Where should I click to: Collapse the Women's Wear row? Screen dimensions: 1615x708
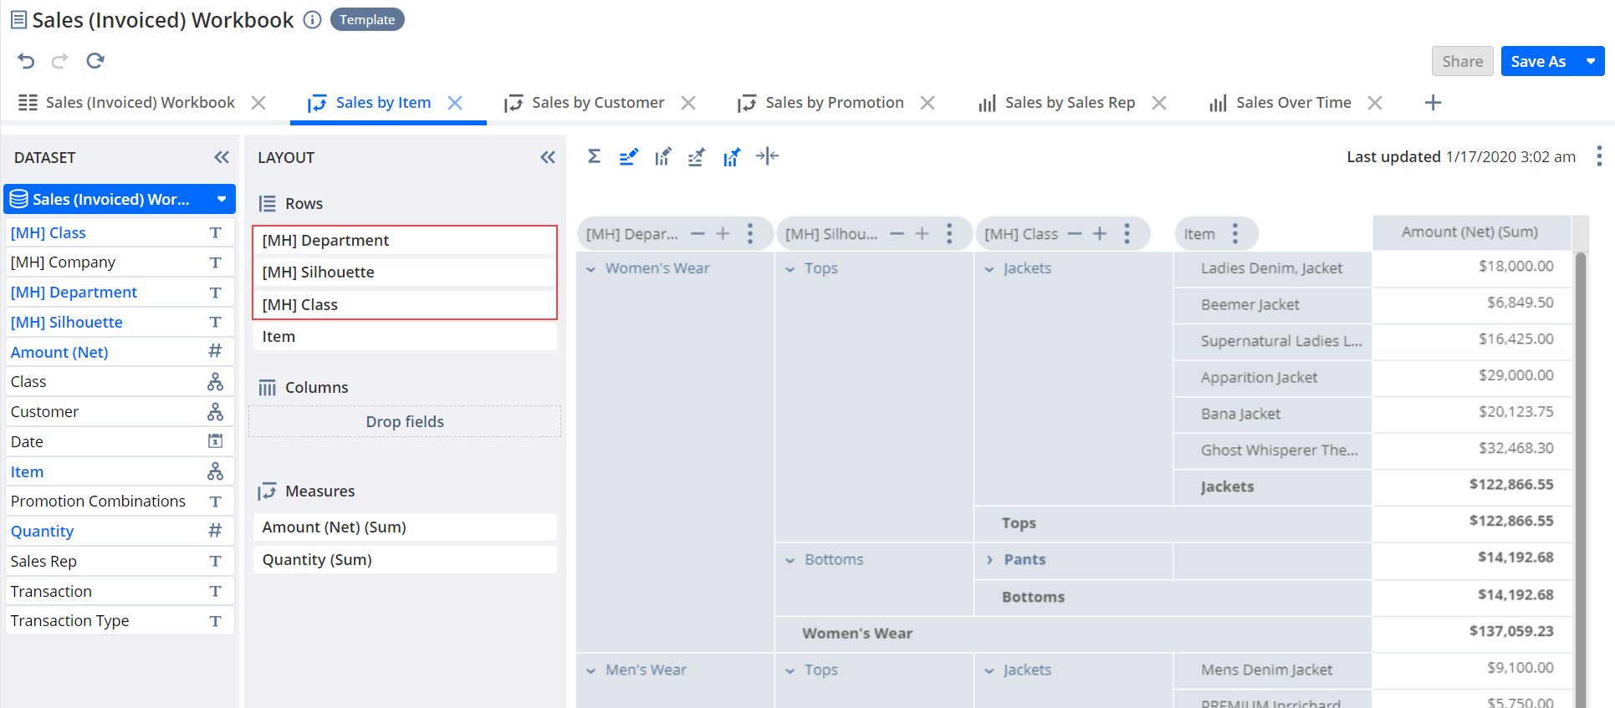pyautogui.click(x=590, y=269)
